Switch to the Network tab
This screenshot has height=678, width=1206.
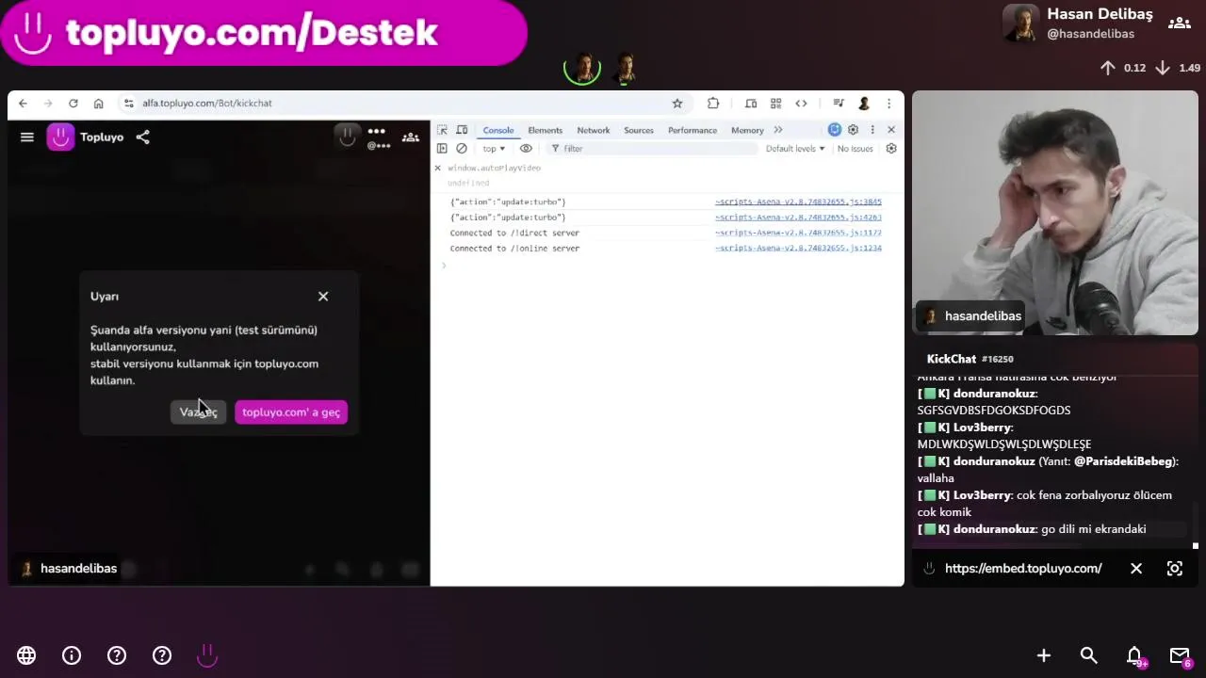point(594,130)
